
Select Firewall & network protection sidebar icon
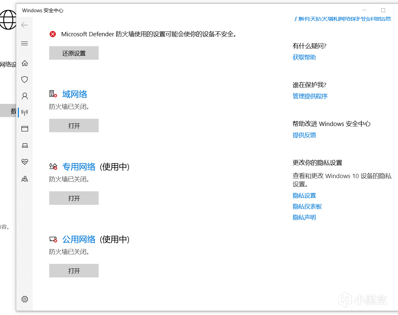[x=24, y=112]
